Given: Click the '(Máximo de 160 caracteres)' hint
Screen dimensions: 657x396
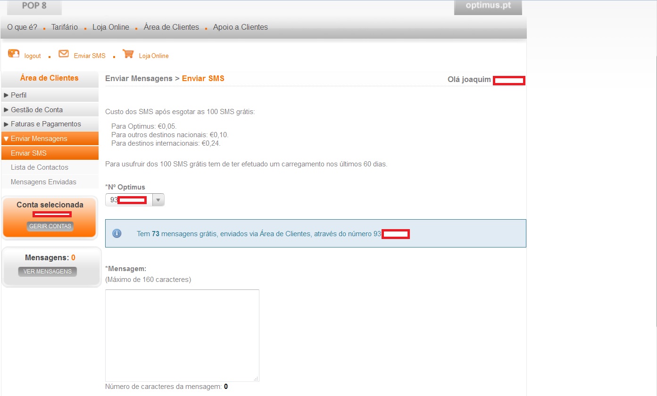Looking at the screenshot, I should 148,280.
